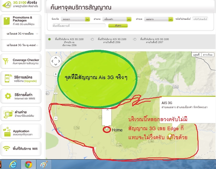This screenshot has height=169, width=216.
Task: Open เอไอเอส 3G รายเดือน link
Action: click(20, 34)
